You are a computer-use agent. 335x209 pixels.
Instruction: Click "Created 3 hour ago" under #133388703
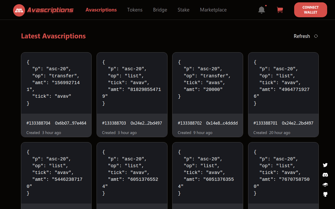[x=119, y=133]
